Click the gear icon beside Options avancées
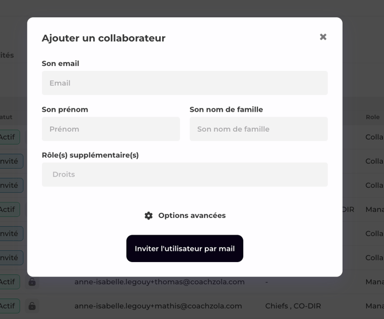Viewport: 384px width, 319px height. tap(148, 216)
